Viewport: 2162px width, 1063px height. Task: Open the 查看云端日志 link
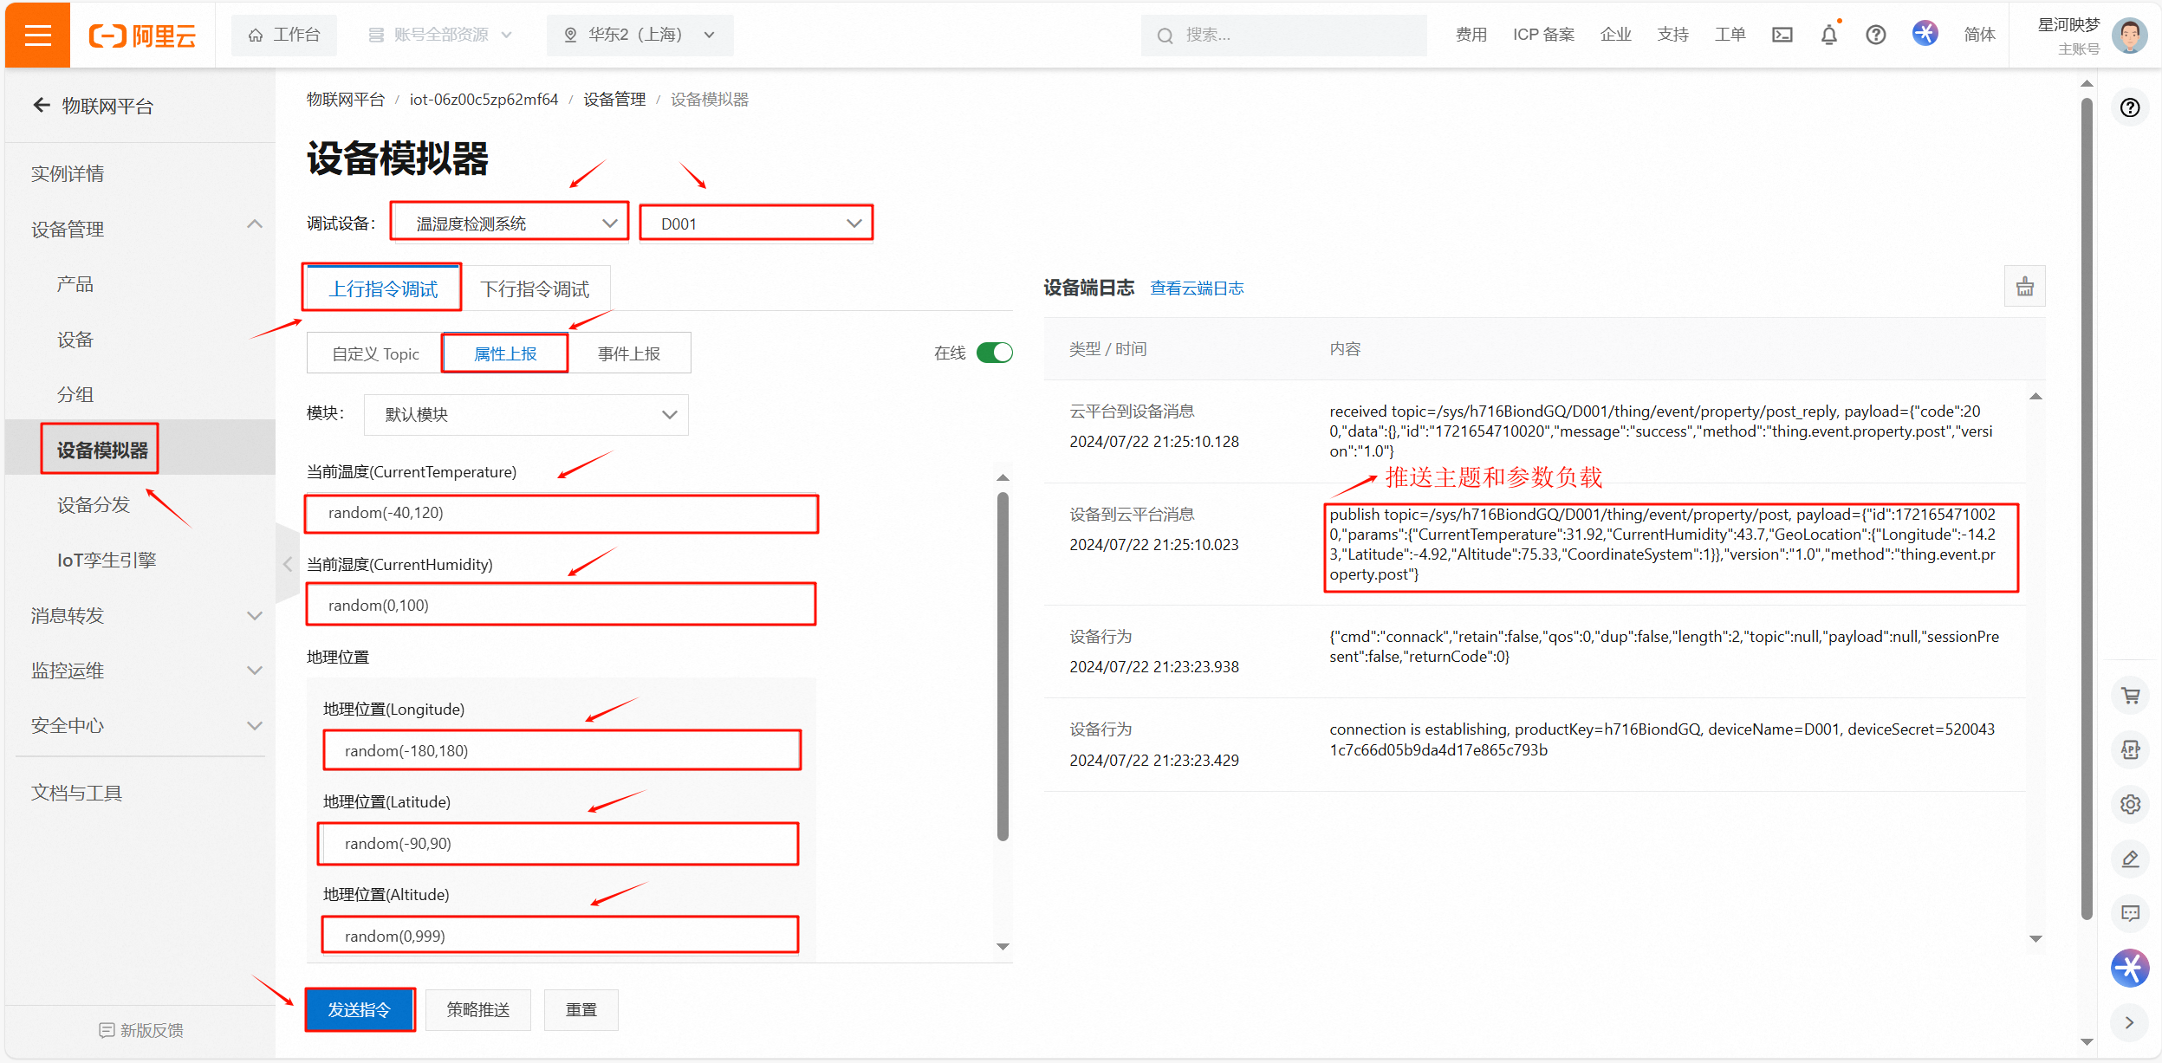click(1198, 288)
